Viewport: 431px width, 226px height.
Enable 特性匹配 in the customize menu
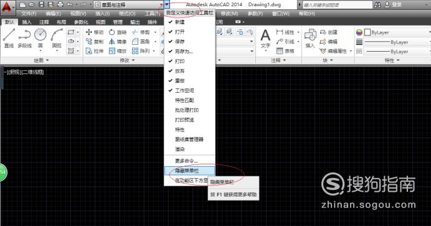coord(189,100)
